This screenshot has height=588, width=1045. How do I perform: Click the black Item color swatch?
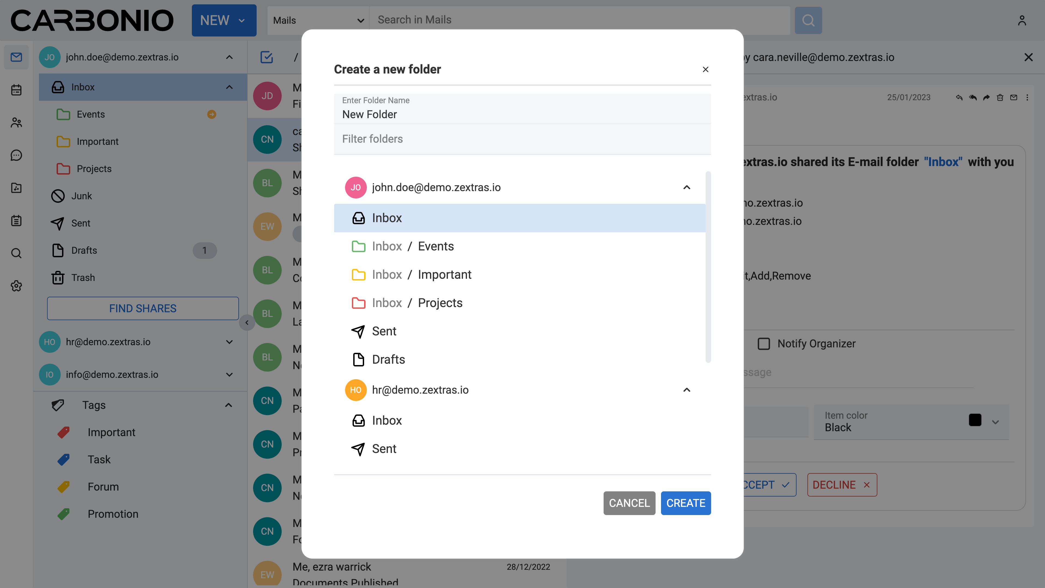[x=975, y=420]
